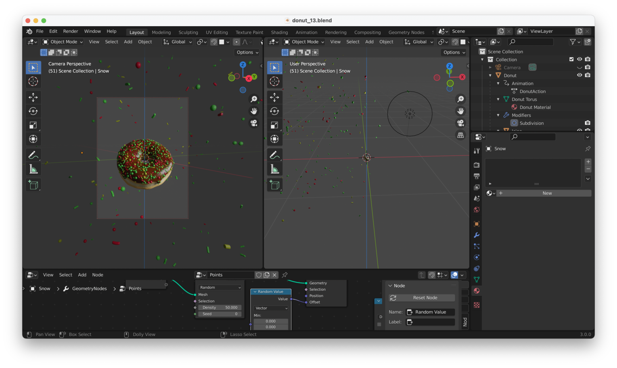Switch to the Shading workspace tab
This screenshot has width=617, height=368.
tap(279, 32)
